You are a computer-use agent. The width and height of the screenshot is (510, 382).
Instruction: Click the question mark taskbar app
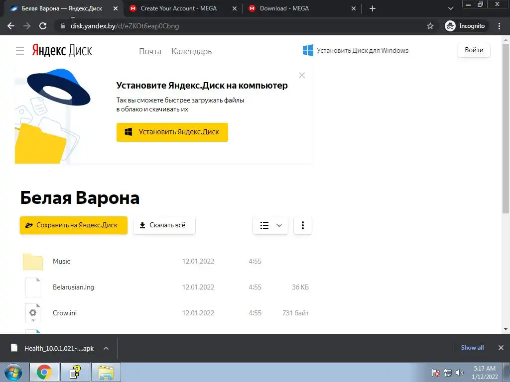75,372
